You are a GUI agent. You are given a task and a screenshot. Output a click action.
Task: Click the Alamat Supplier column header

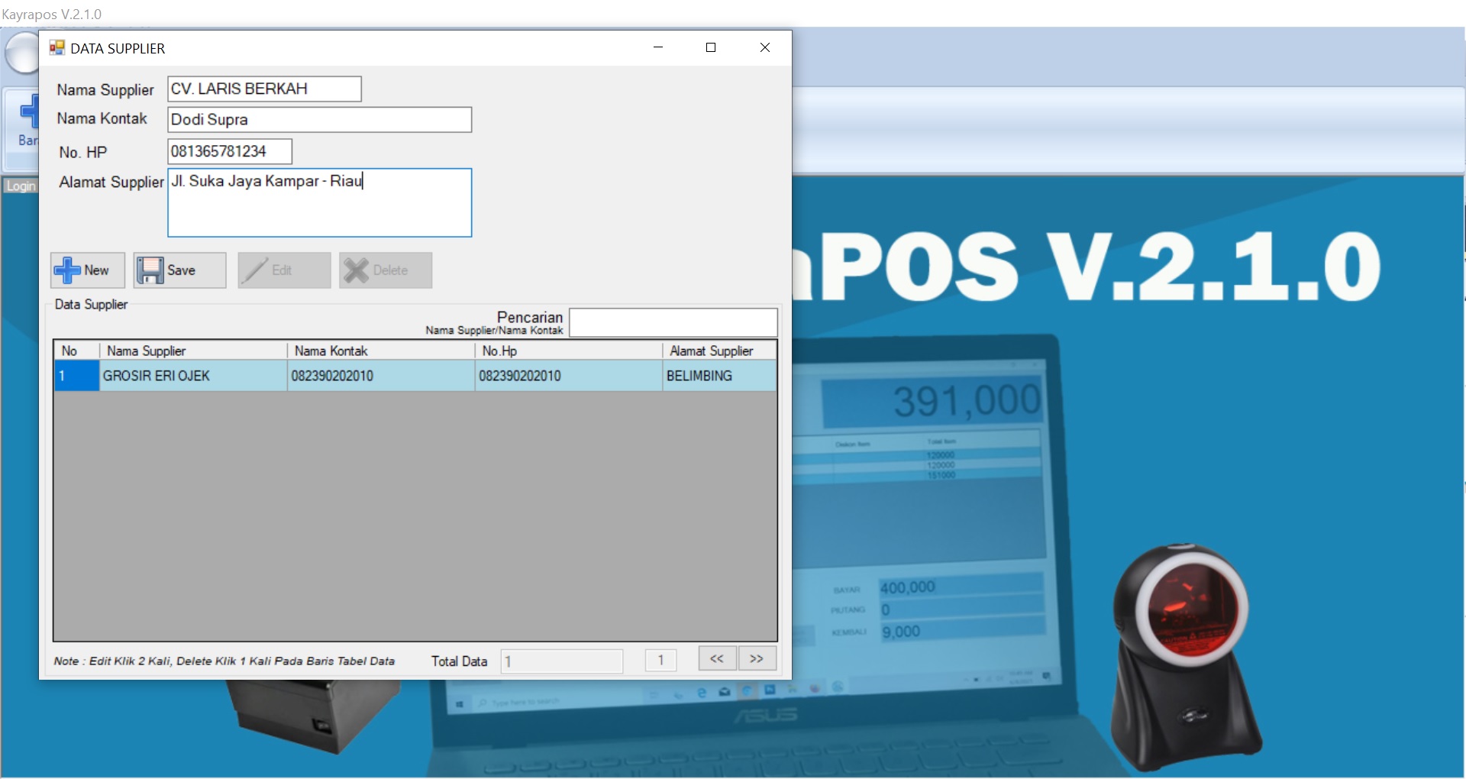pyautogui.click(x=719, y=351)
